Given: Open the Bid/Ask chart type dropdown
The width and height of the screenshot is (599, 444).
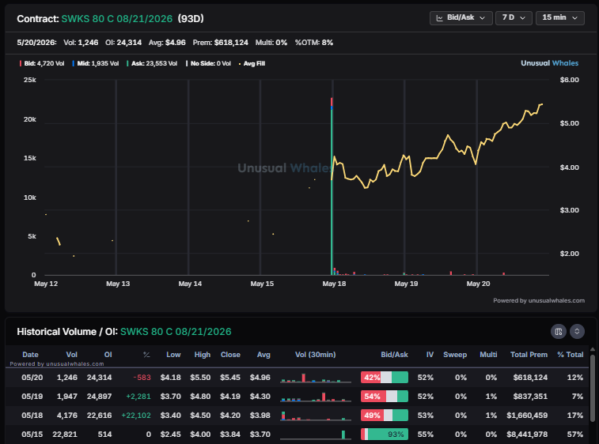Looking at the screenshot, I should click(x=461, y=18).
